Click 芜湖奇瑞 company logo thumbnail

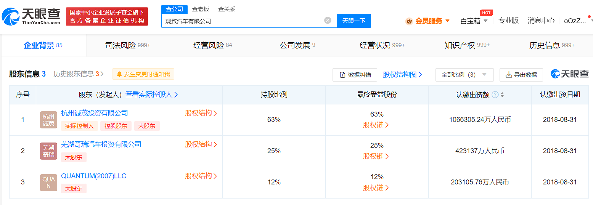click(x=48, y=151)
